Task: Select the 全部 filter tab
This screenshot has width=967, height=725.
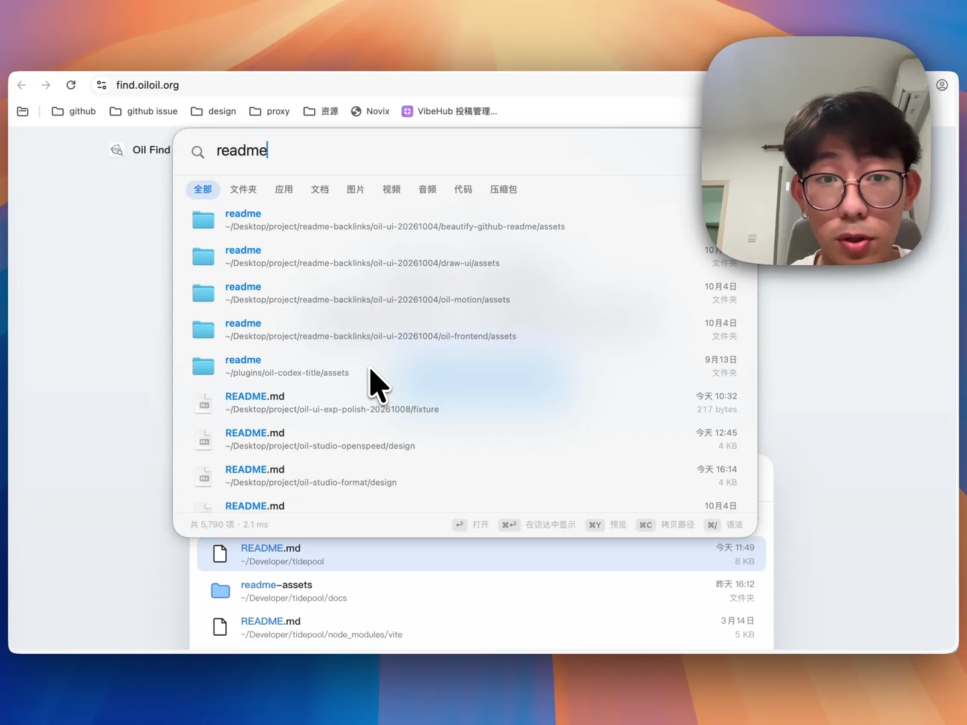Action: tap(203, 189)
